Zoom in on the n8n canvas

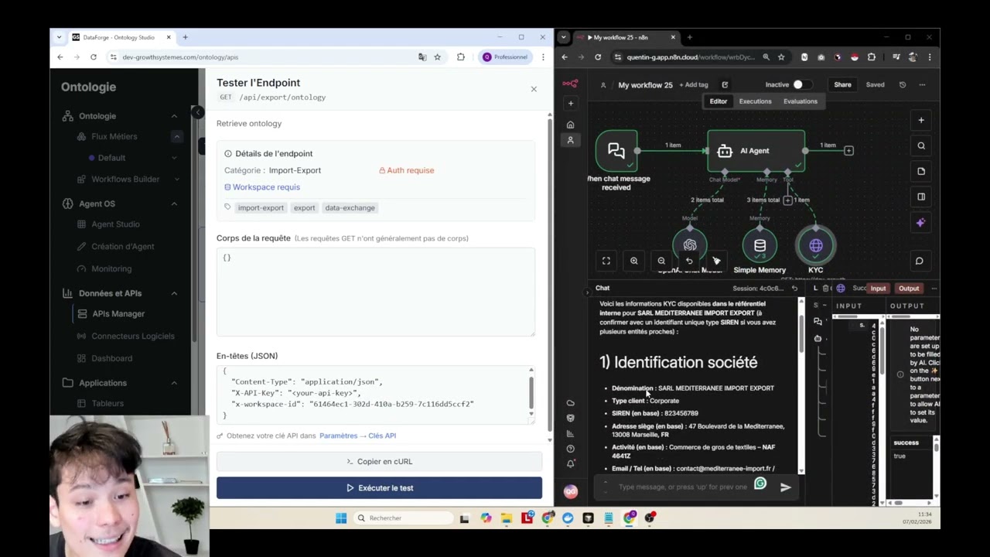(x=633, y=261)
